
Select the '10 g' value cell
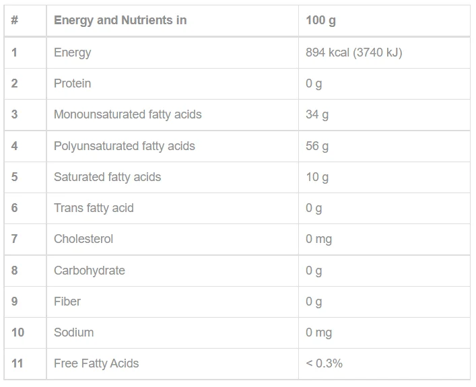[x=384, y=177]
